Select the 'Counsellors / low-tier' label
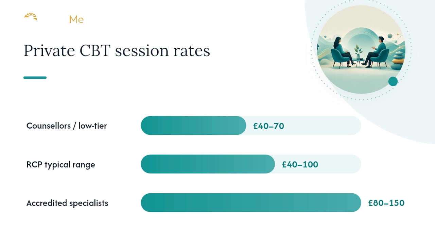Viewport: 435px width, 245px height. 67,126
